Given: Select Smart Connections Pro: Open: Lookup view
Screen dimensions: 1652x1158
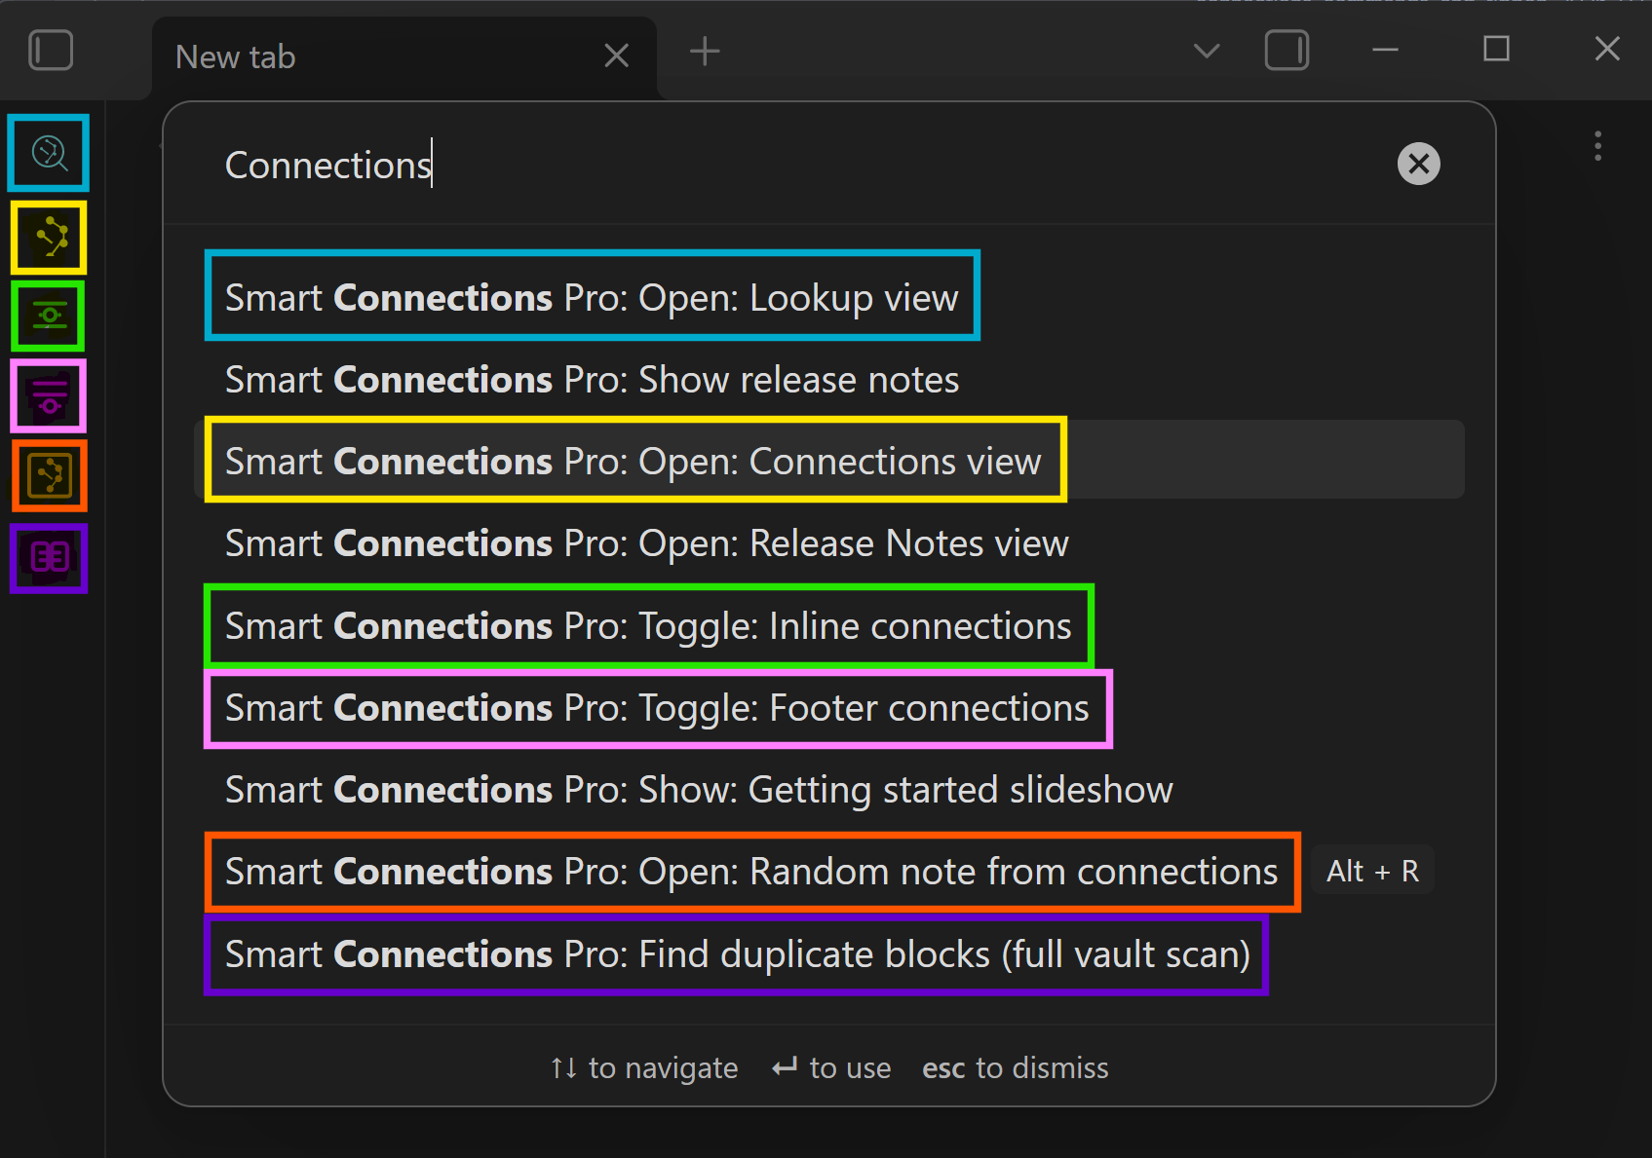Looking at the screenshot, I should click(592, 297).
